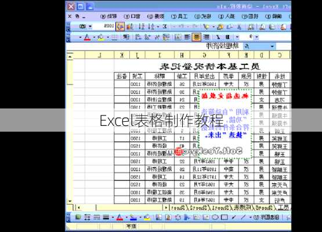Switch to the 员工 sheet tab
This screenshot has height=232, width=322.
pos(283,208)
